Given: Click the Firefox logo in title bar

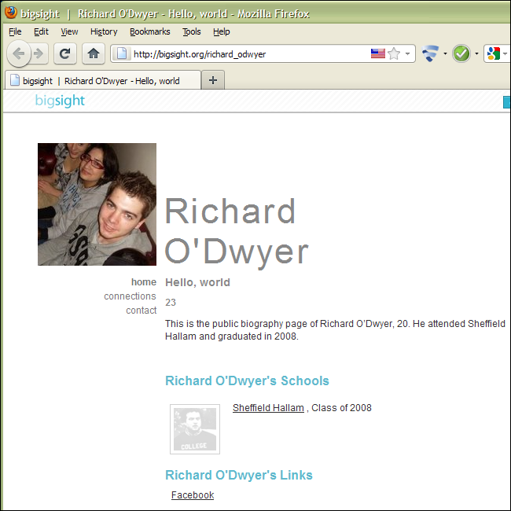Looking at the screenshot, I should pos(11,13).
